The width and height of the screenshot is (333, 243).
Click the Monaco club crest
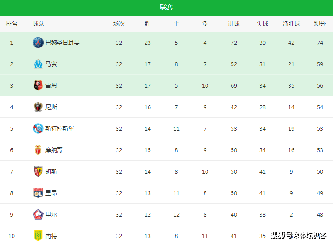(38, 150)
